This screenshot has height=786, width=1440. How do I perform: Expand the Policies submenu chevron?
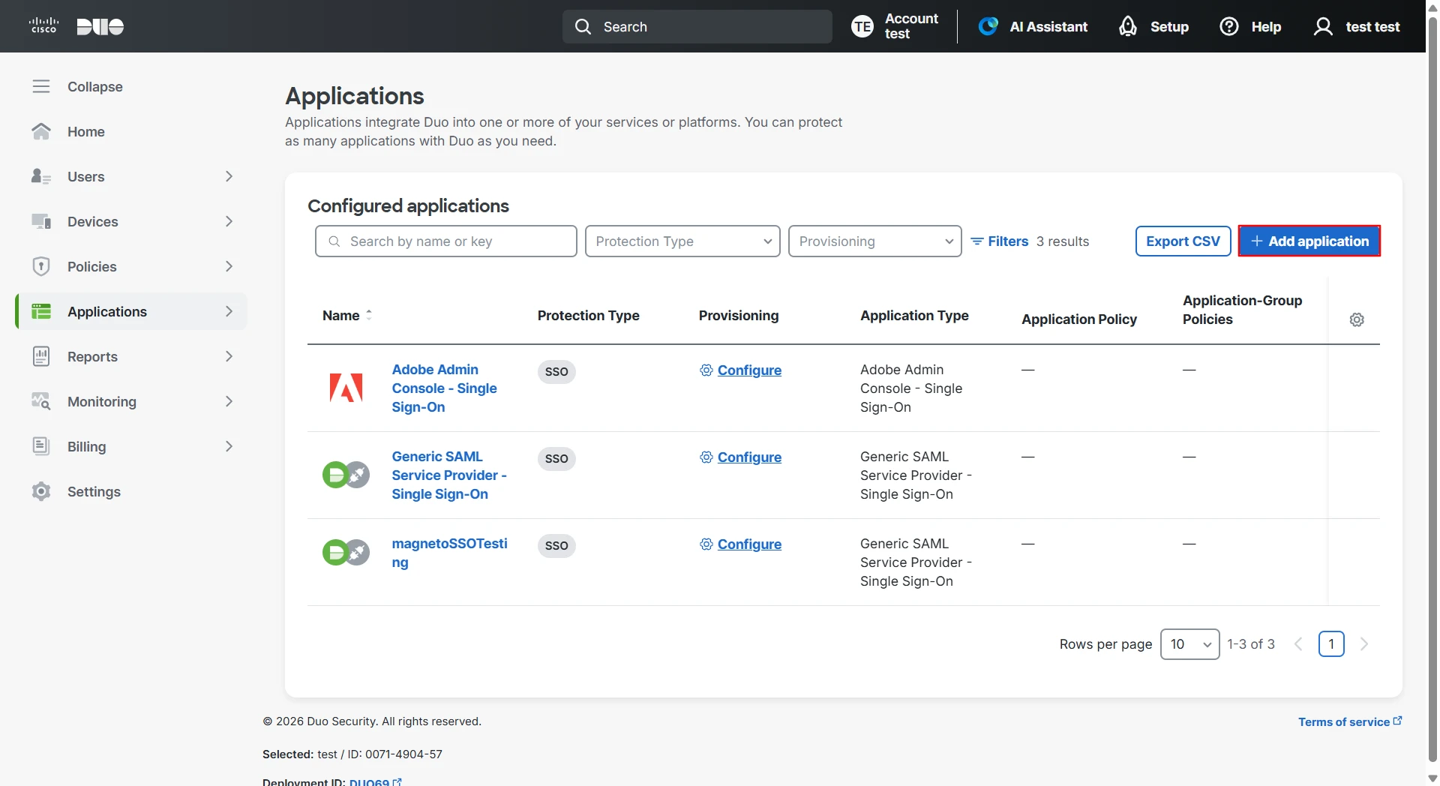click(229, 266)
